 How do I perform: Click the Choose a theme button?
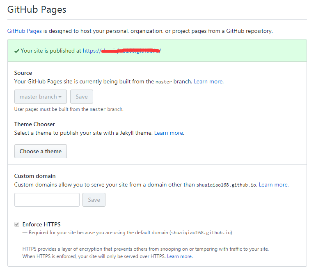[x=41, y=151]
